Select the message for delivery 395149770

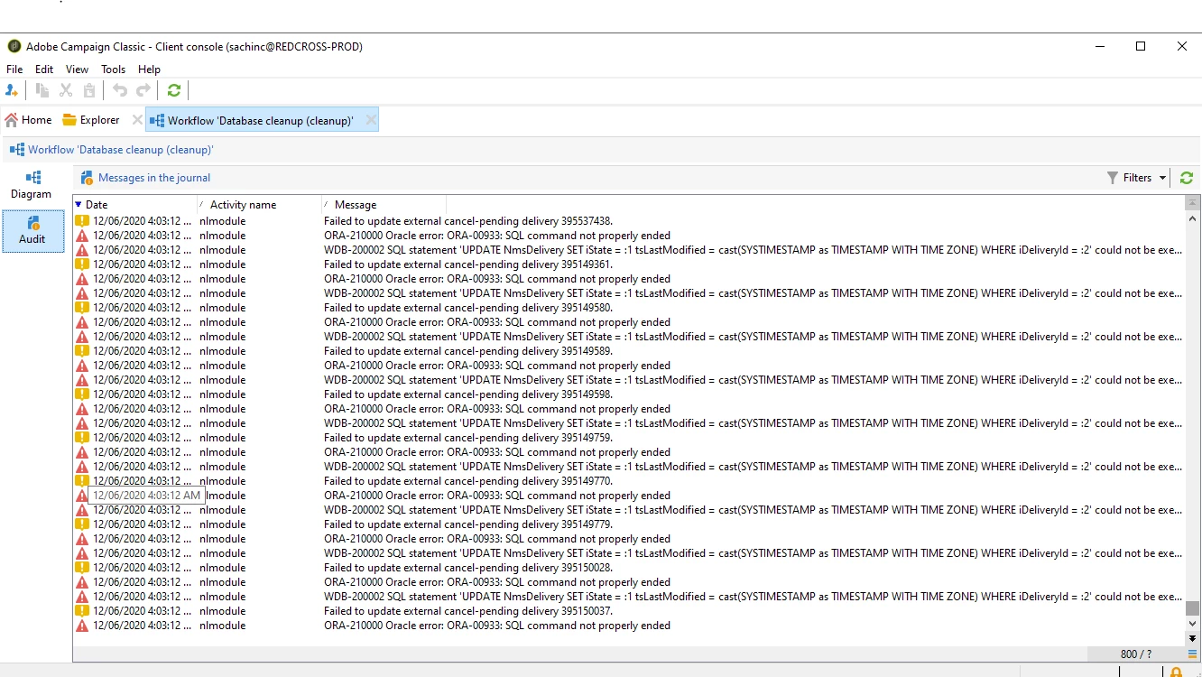pyautogui.click(x=468, y=481)
